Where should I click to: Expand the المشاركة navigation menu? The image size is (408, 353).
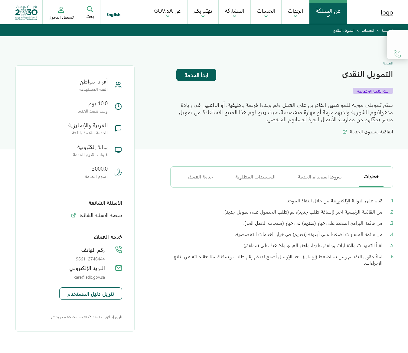(234, 12)
